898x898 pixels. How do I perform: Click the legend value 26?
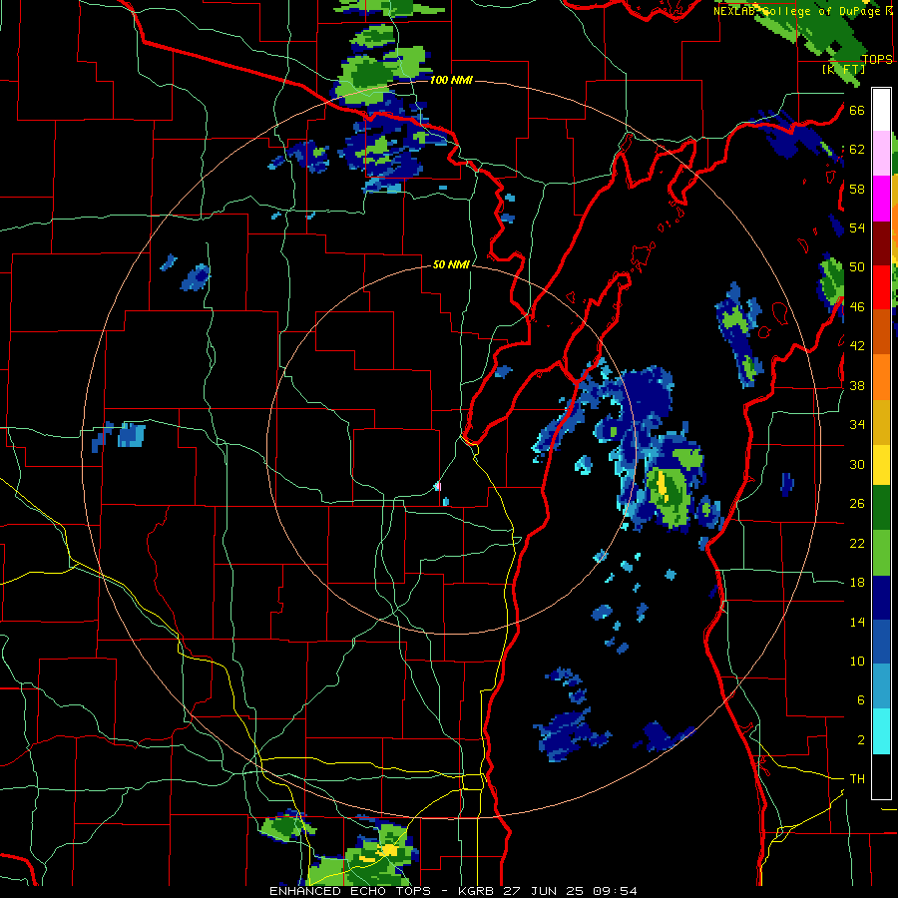click(x=857, y=504)
